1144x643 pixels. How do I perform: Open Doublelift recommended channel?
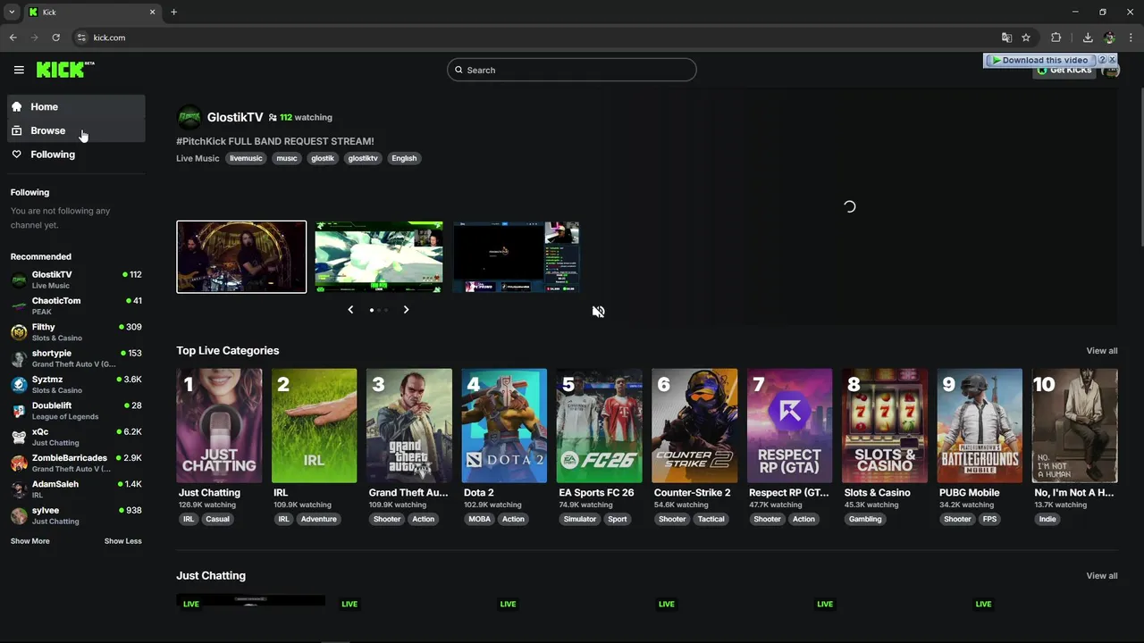point(76,410)
